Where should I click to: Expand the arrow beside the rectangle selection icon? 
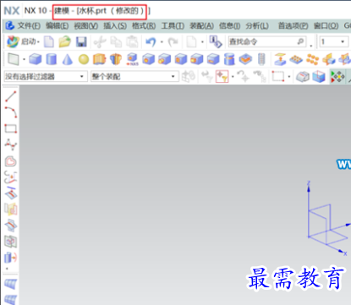click(289, 76)
